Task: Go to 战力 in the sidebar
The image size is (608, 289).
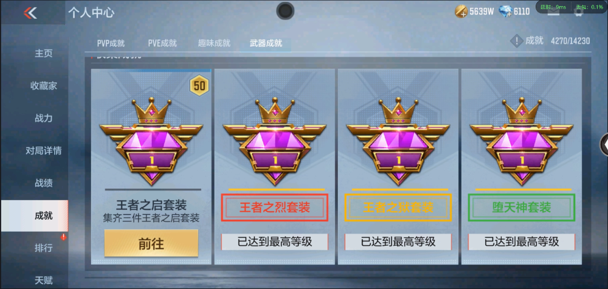Action: (x=43, y=118)
